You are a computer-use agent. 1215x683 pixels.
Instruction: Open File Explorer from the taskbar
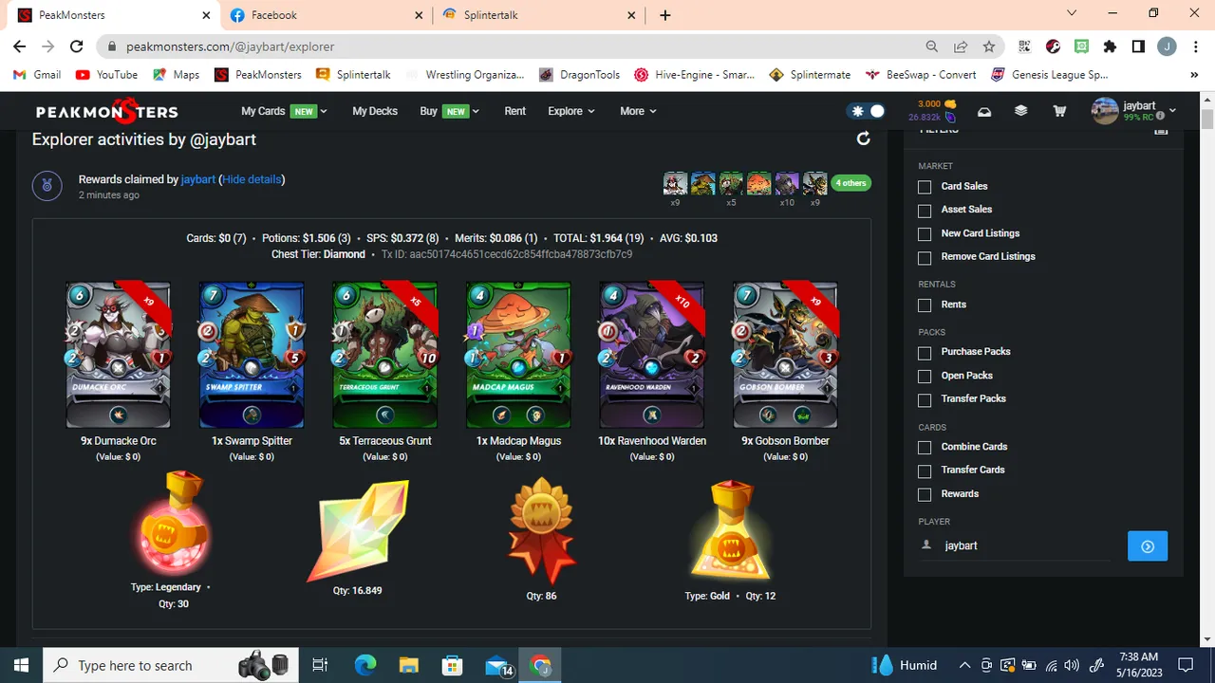(x=409, y=665)
